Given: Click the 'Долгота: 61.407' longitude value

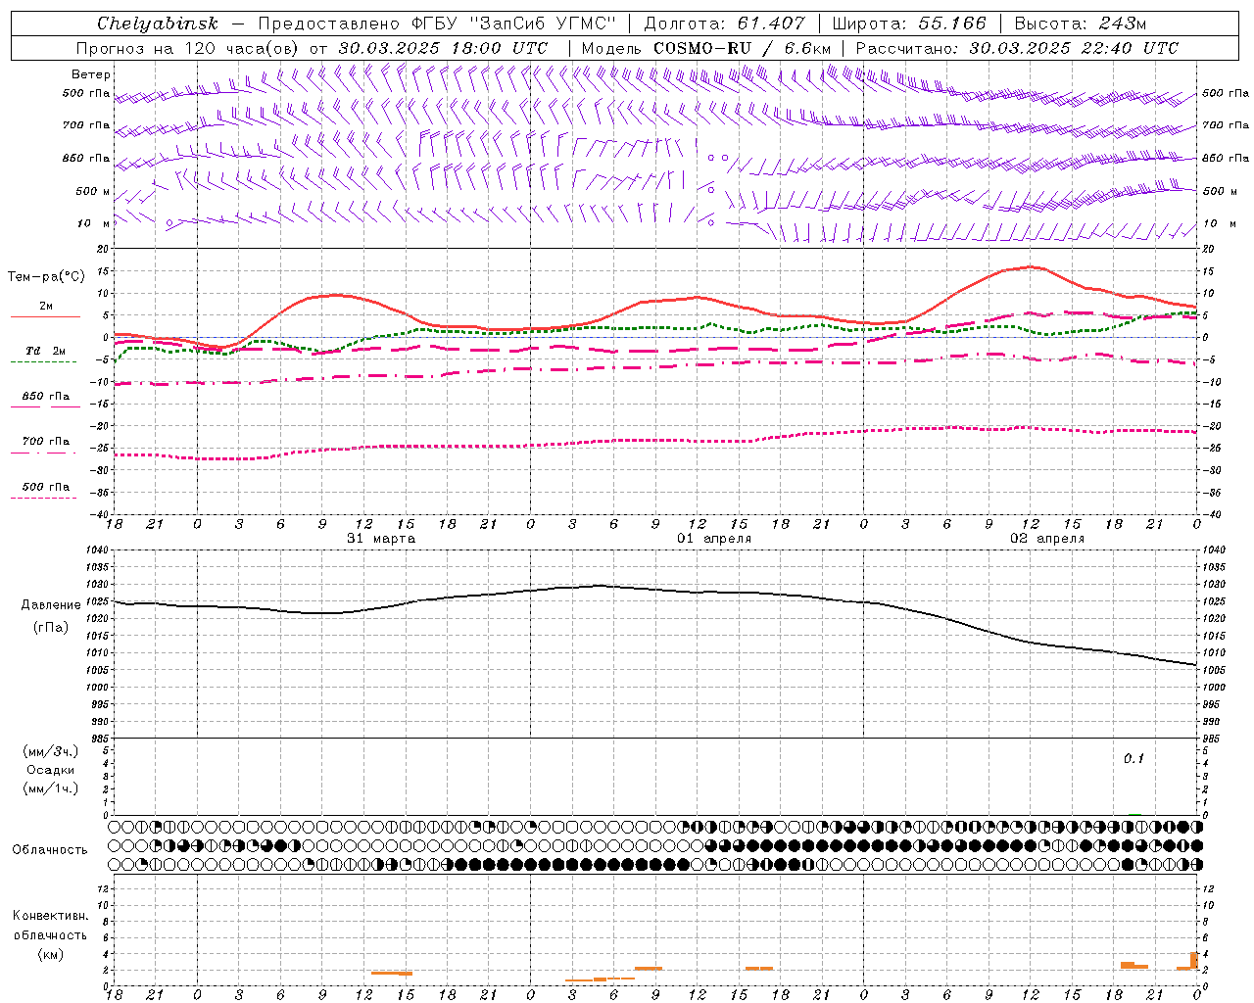Looking at the screenshot, I should click(x=724, y=24).
